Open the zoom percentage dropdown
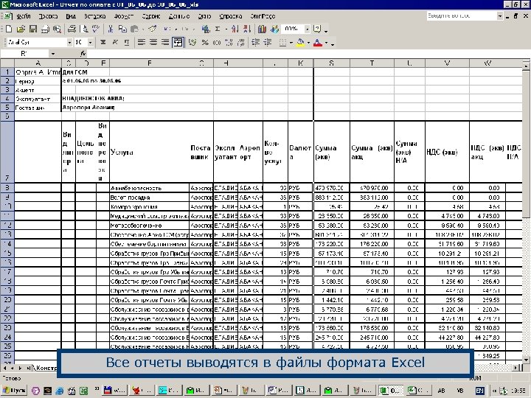 (307, 29)
